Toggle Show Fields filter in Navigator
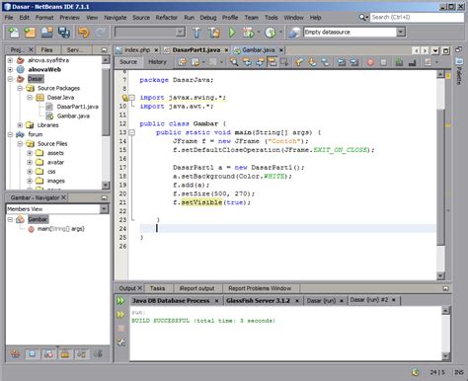The image size is (468, 381). 32,353
